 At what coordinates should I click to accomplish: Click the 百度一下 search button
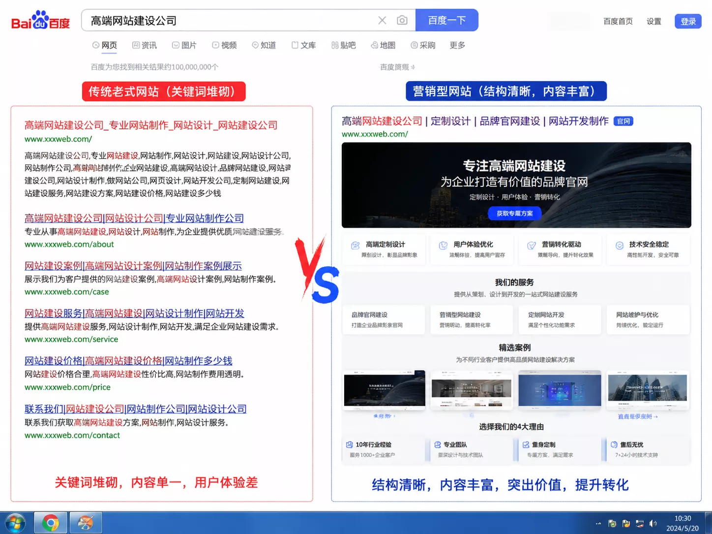(x=446, y=20)
